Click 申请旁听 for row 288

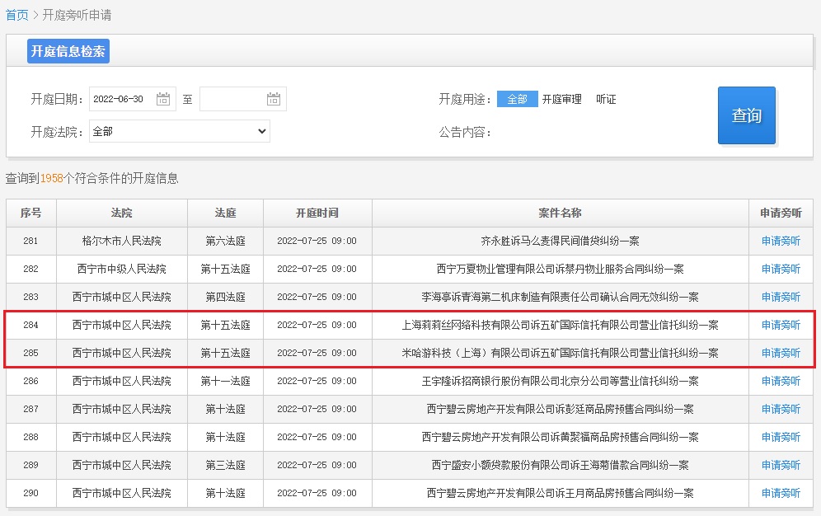[x=781, y=437]
